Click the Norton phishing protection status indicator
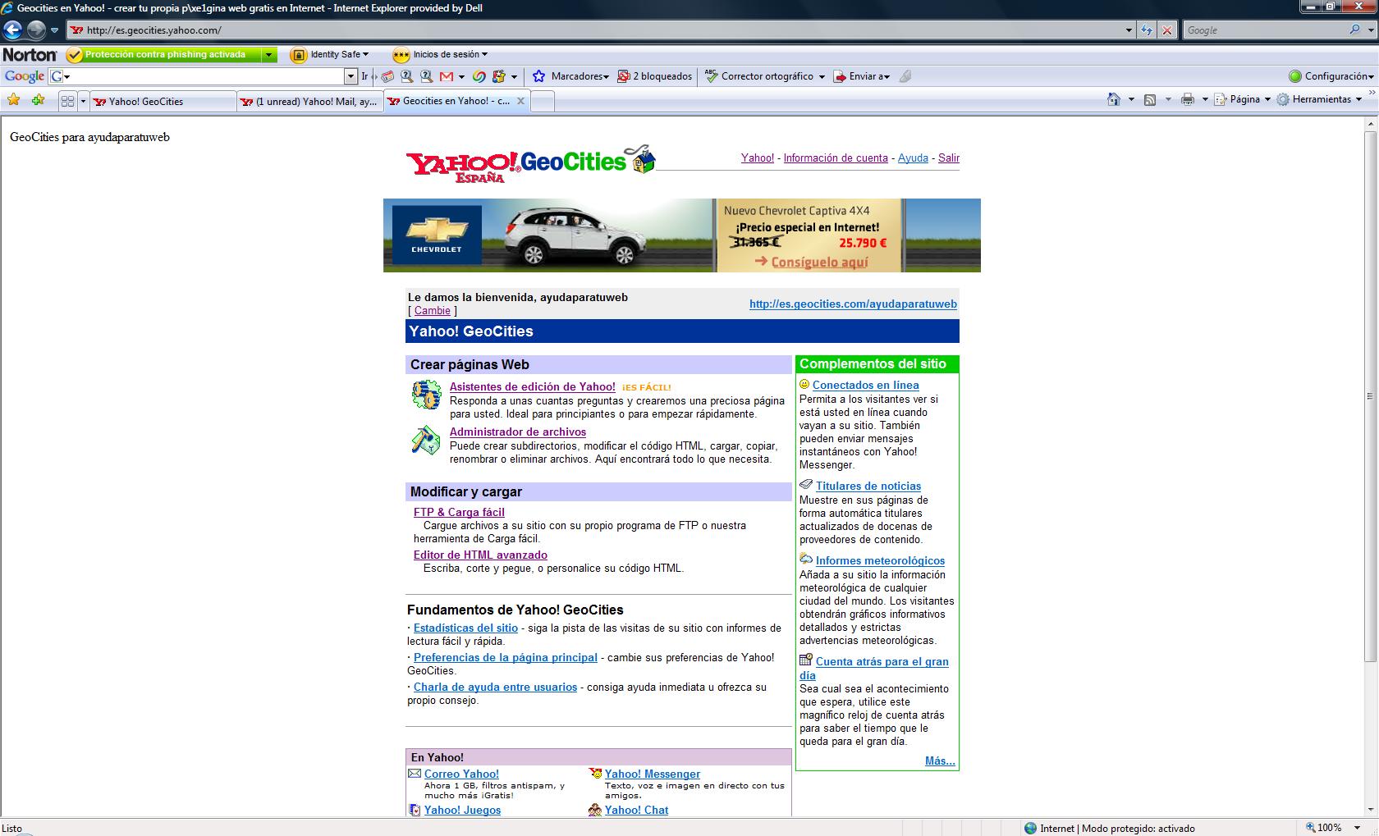This screenshot has height=836, width=1379. tap(163, 55)
